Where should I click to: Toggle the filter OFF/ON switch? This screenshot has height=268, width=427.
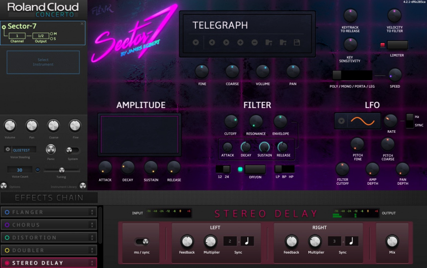[255, 169]
